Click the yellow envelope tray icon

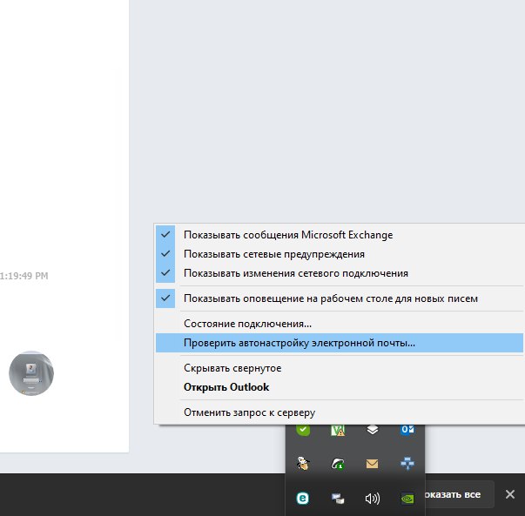click(x=373, y=464)
